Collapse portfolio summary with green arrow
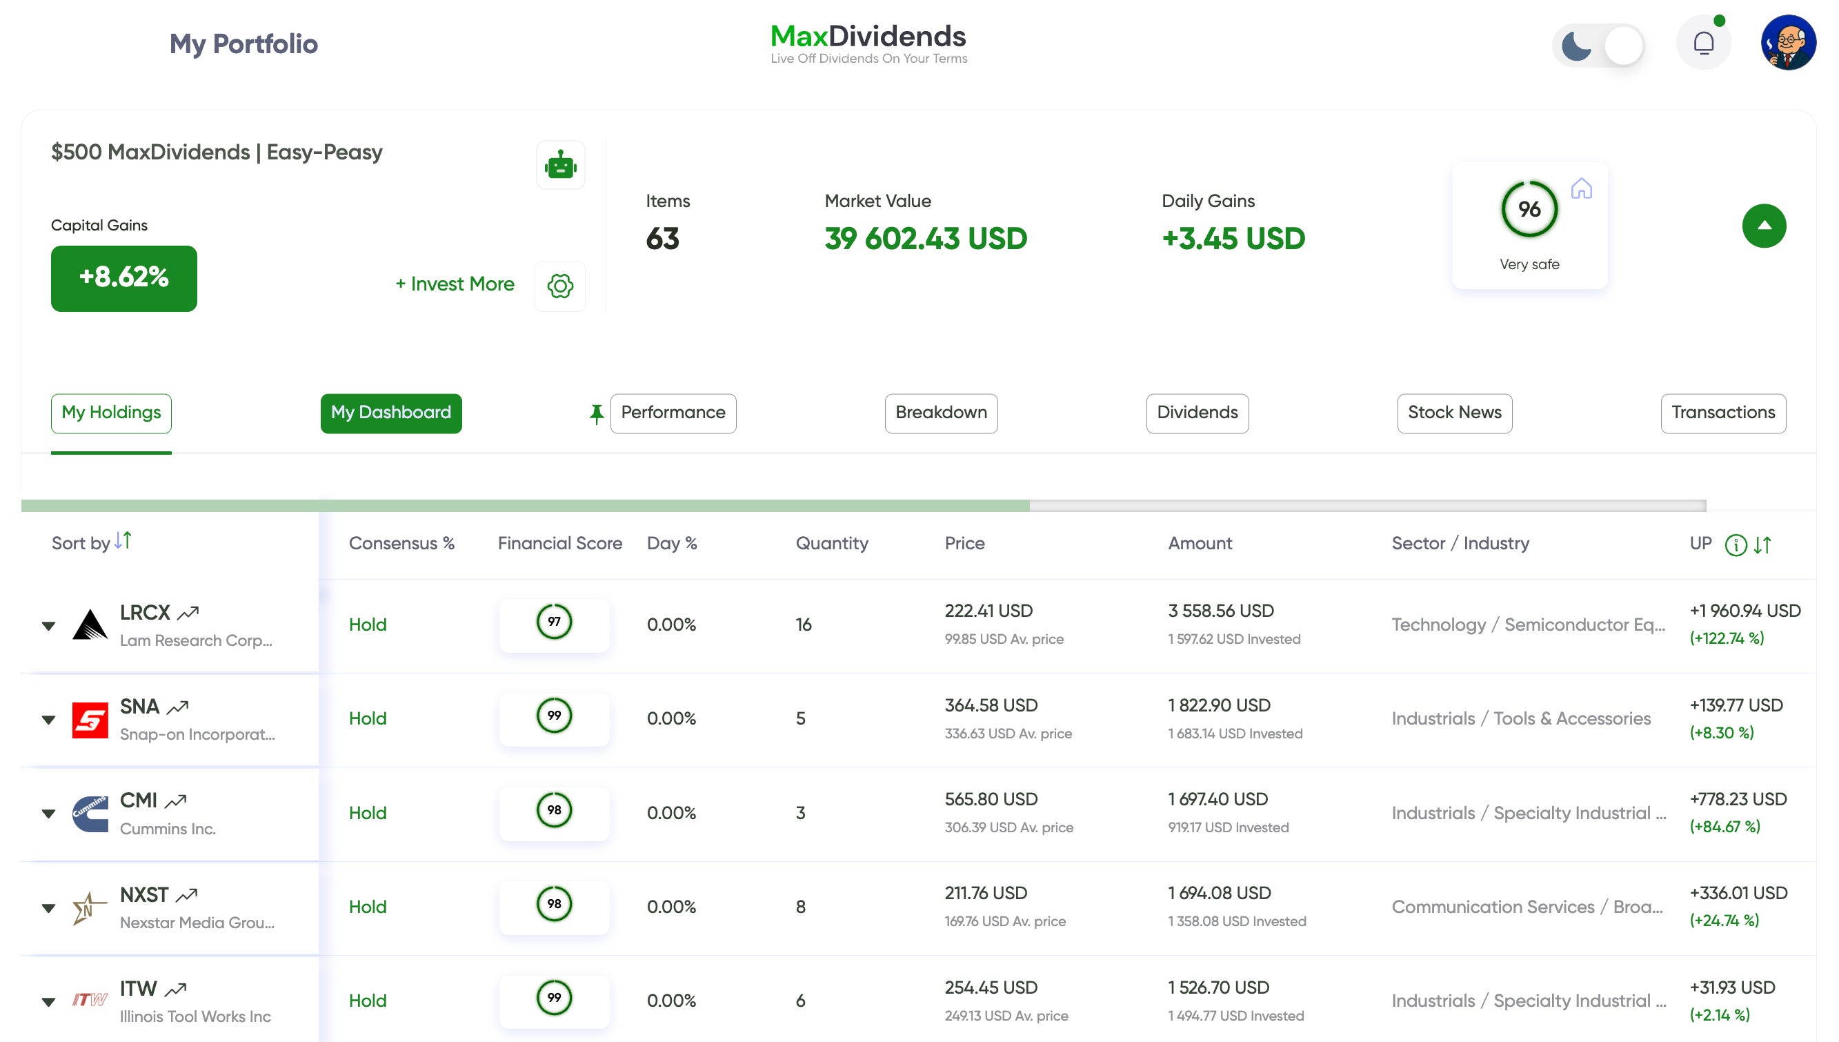The image size is (1839, 1042). (x=1763, y=226)
